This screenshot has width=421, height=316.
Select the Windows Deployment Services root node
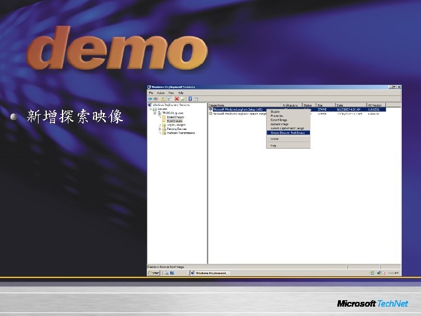coord(171,105)
